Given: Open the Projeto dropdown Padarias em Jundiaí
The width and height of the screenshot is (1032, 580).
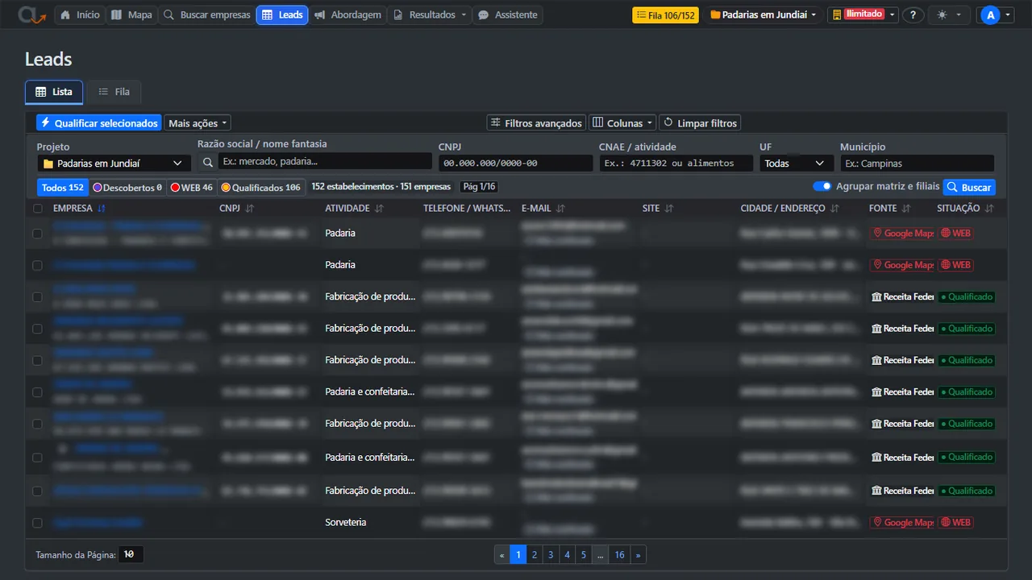Looking at the screenshot, I should tap(114, 164).
